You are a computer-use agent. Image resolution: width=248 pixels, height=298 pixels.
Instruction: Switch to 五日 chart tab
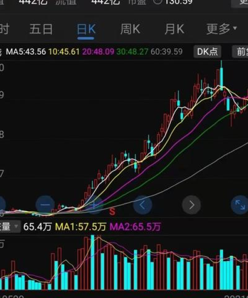click(x=41, y=29)
